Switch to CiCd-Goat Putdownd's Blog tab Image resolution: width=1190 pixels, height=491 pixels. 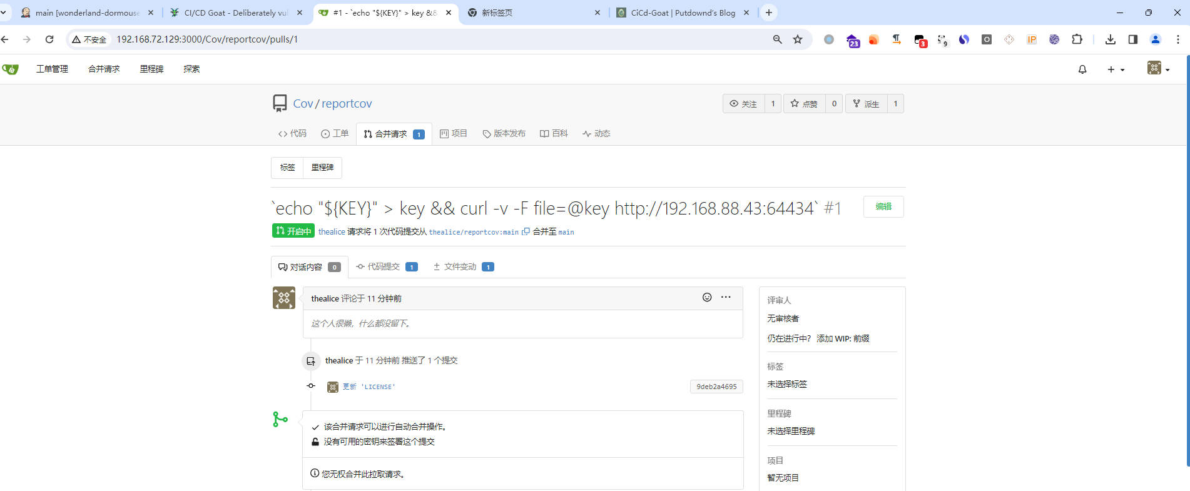tap(683, 13)
